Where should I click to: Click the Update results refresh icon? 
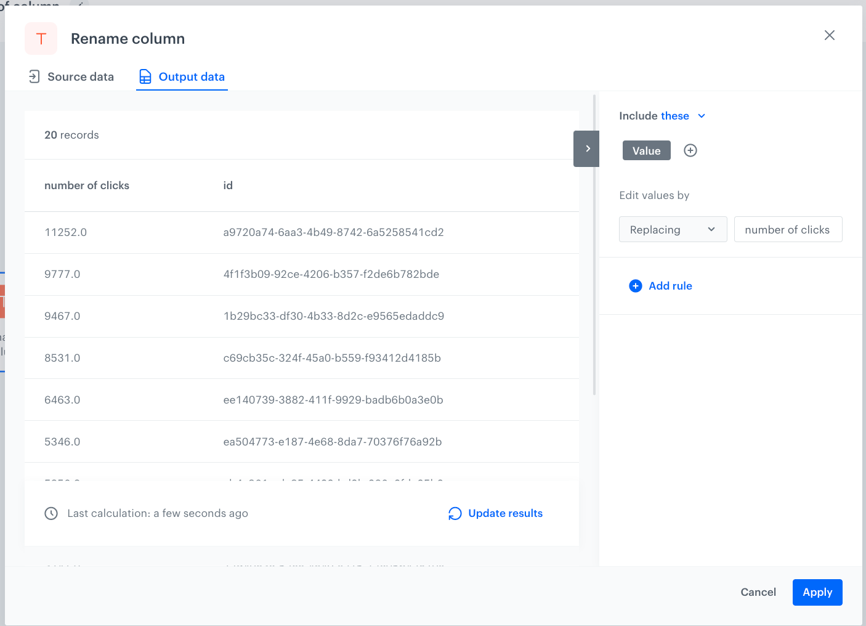pyautogui.click(x=455, y=514)
